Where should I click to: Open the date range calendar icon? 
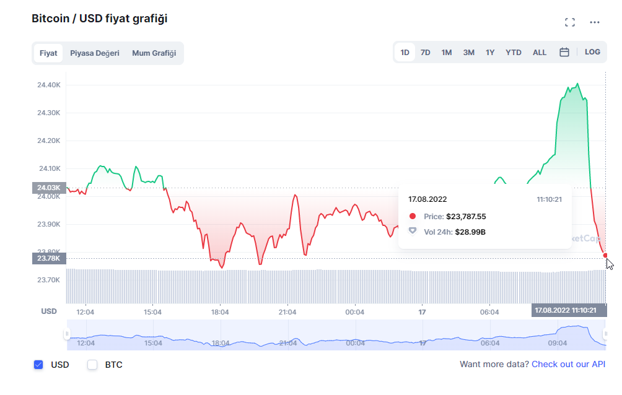pos(564,52)
